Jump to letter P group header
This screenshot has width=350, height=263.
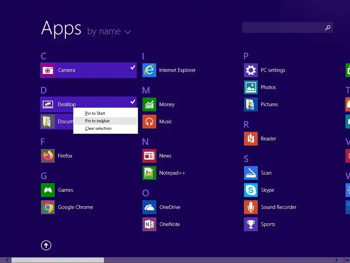coord(246,56)
